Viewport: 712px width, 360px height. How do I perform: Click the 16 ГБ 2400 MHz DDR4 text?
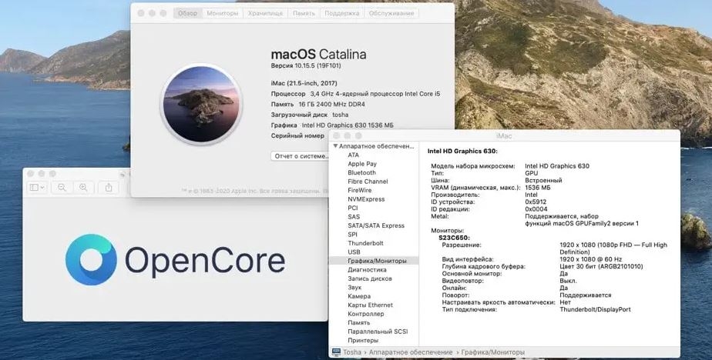point(331,105)
